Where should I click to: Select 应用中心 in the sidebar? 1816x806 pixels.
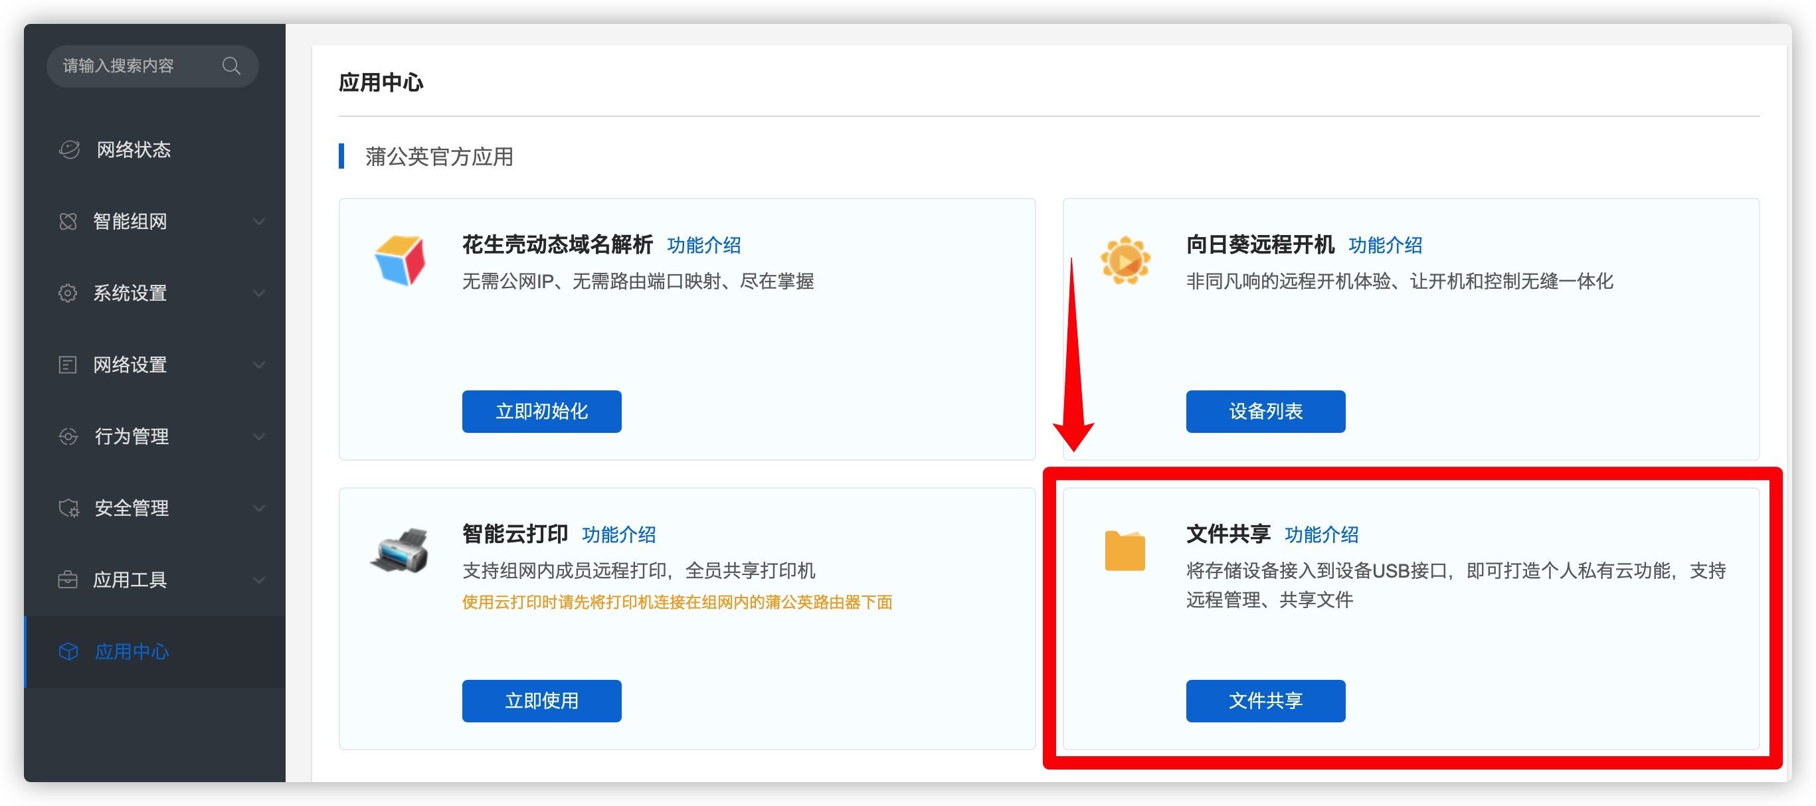tap(132, 652)
